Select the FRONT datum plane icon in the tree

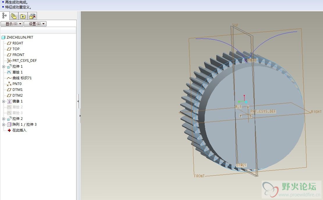[x=9, y=55]
